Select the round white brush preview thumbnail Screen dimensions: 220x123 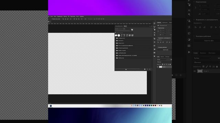119,36
